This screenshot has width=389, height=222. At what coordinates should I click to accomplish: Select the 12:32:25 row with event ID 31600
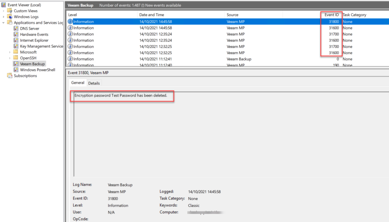(228, 52)
